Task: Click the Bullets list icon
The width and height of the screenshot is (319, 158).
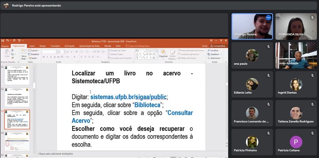Action: click(82, 52)
